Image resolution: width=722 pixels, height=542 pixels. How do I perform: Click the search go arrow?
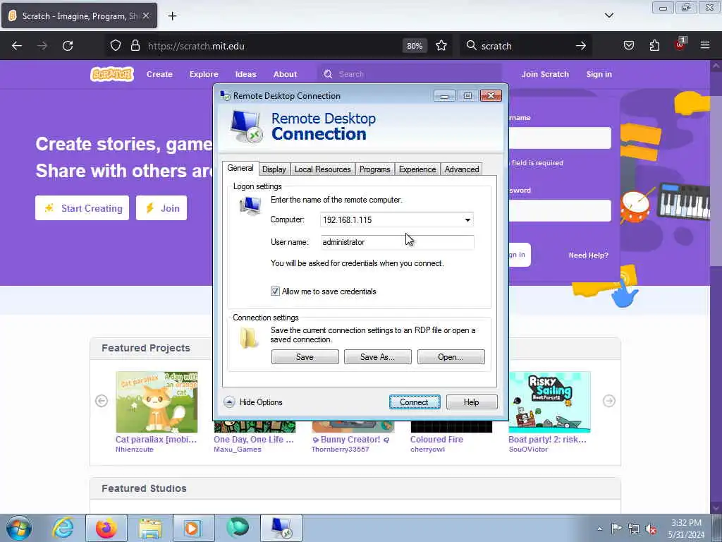(581, 46)
